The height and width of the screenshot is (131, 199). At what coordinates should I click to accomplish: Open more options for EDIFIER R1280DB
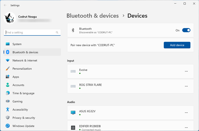[186, 127]
